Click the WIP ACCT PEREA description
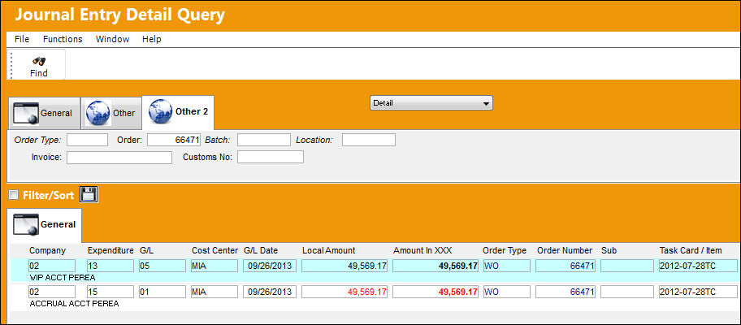This screenshot has width=741, height=325. (x=63, y=277)
